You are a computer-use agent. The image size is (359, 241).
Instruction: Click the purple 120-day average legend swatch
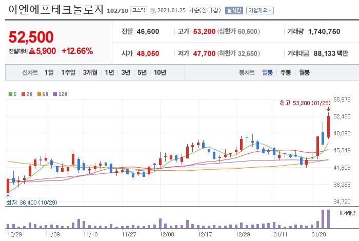[55, 94]
